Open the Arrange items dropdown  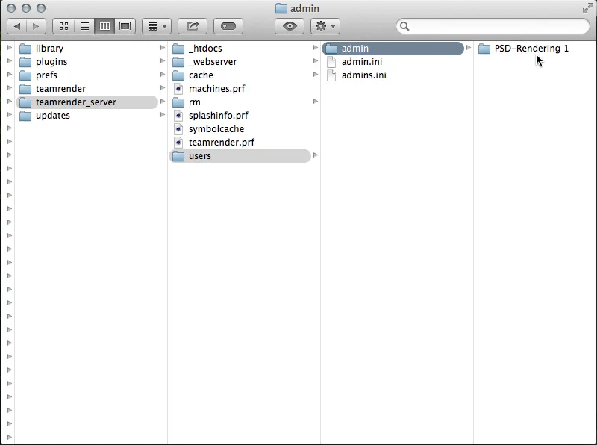click(156, 25)
